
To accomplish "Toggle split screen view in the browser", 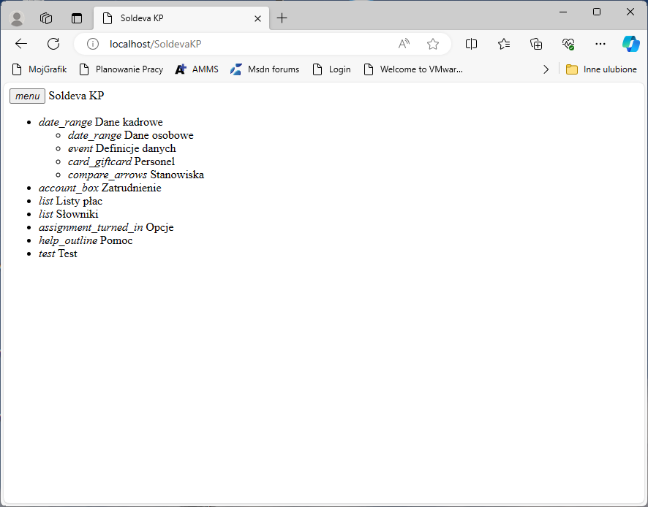I will pyautogui.click(x=471, y=44).
